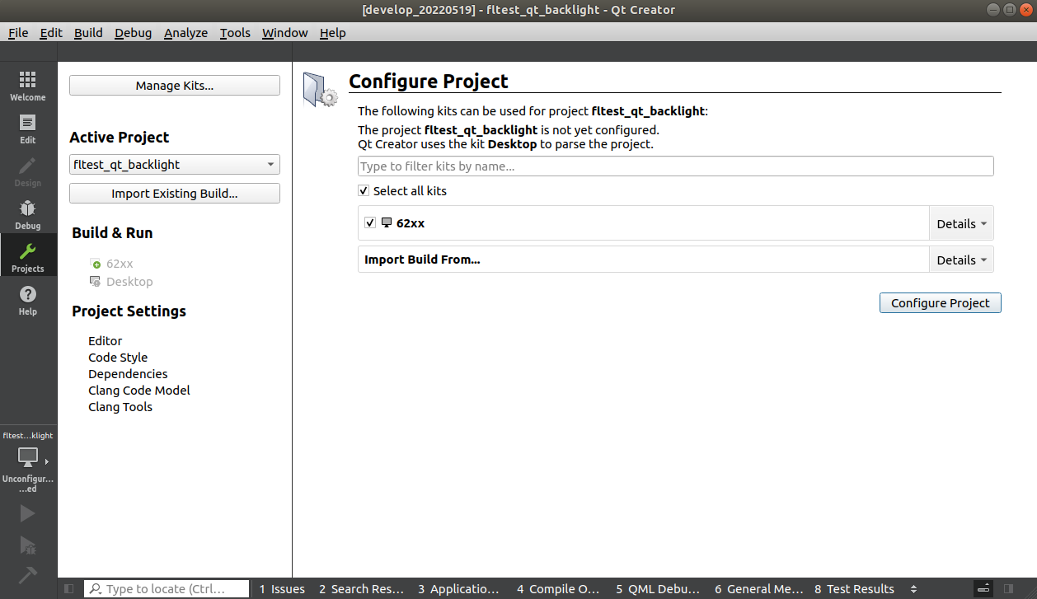The image size is (1037, 599).
Task: Focus the kit filter text field
Action: coord(676,166)
